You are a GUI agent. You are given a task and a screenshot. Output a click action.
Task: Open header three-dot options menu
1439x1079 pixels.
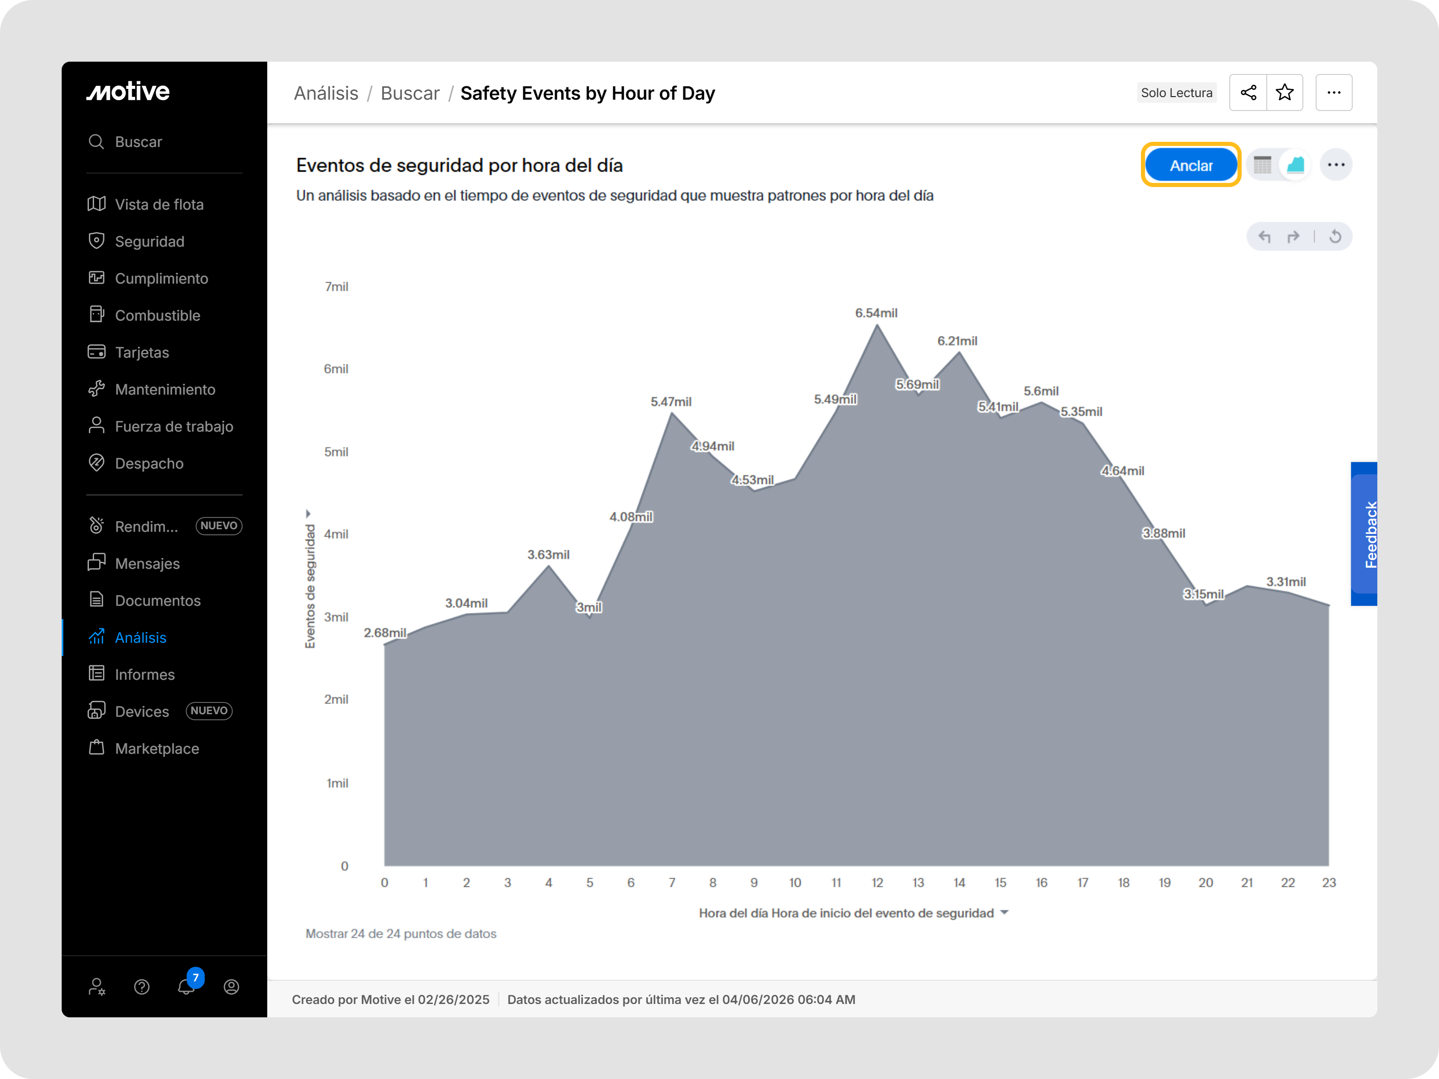click(x=1334, y=92)
